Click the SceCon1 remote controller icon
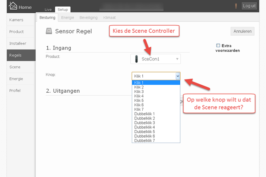The image size is (266, 177). pyautogui.click(x=136, y=59)
